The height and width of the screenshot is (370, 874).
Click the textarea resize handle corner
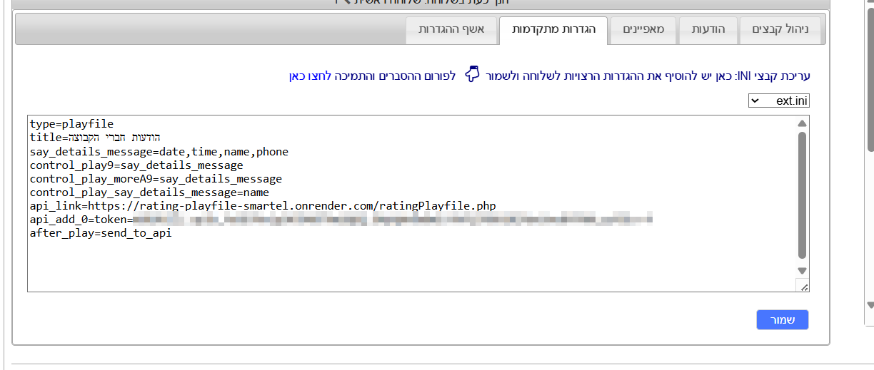pos(803,286)
